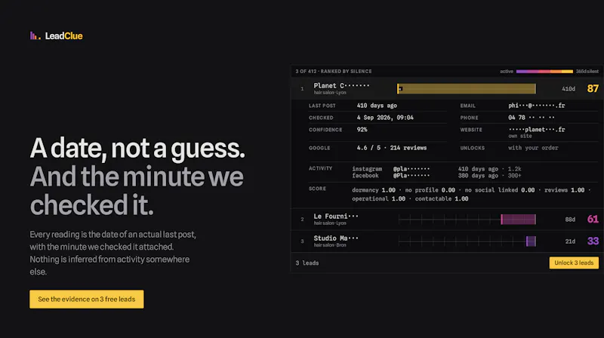Click the 'contactable 1.00' score component
The width and height of the screenshot is (604, 338).
442,198
